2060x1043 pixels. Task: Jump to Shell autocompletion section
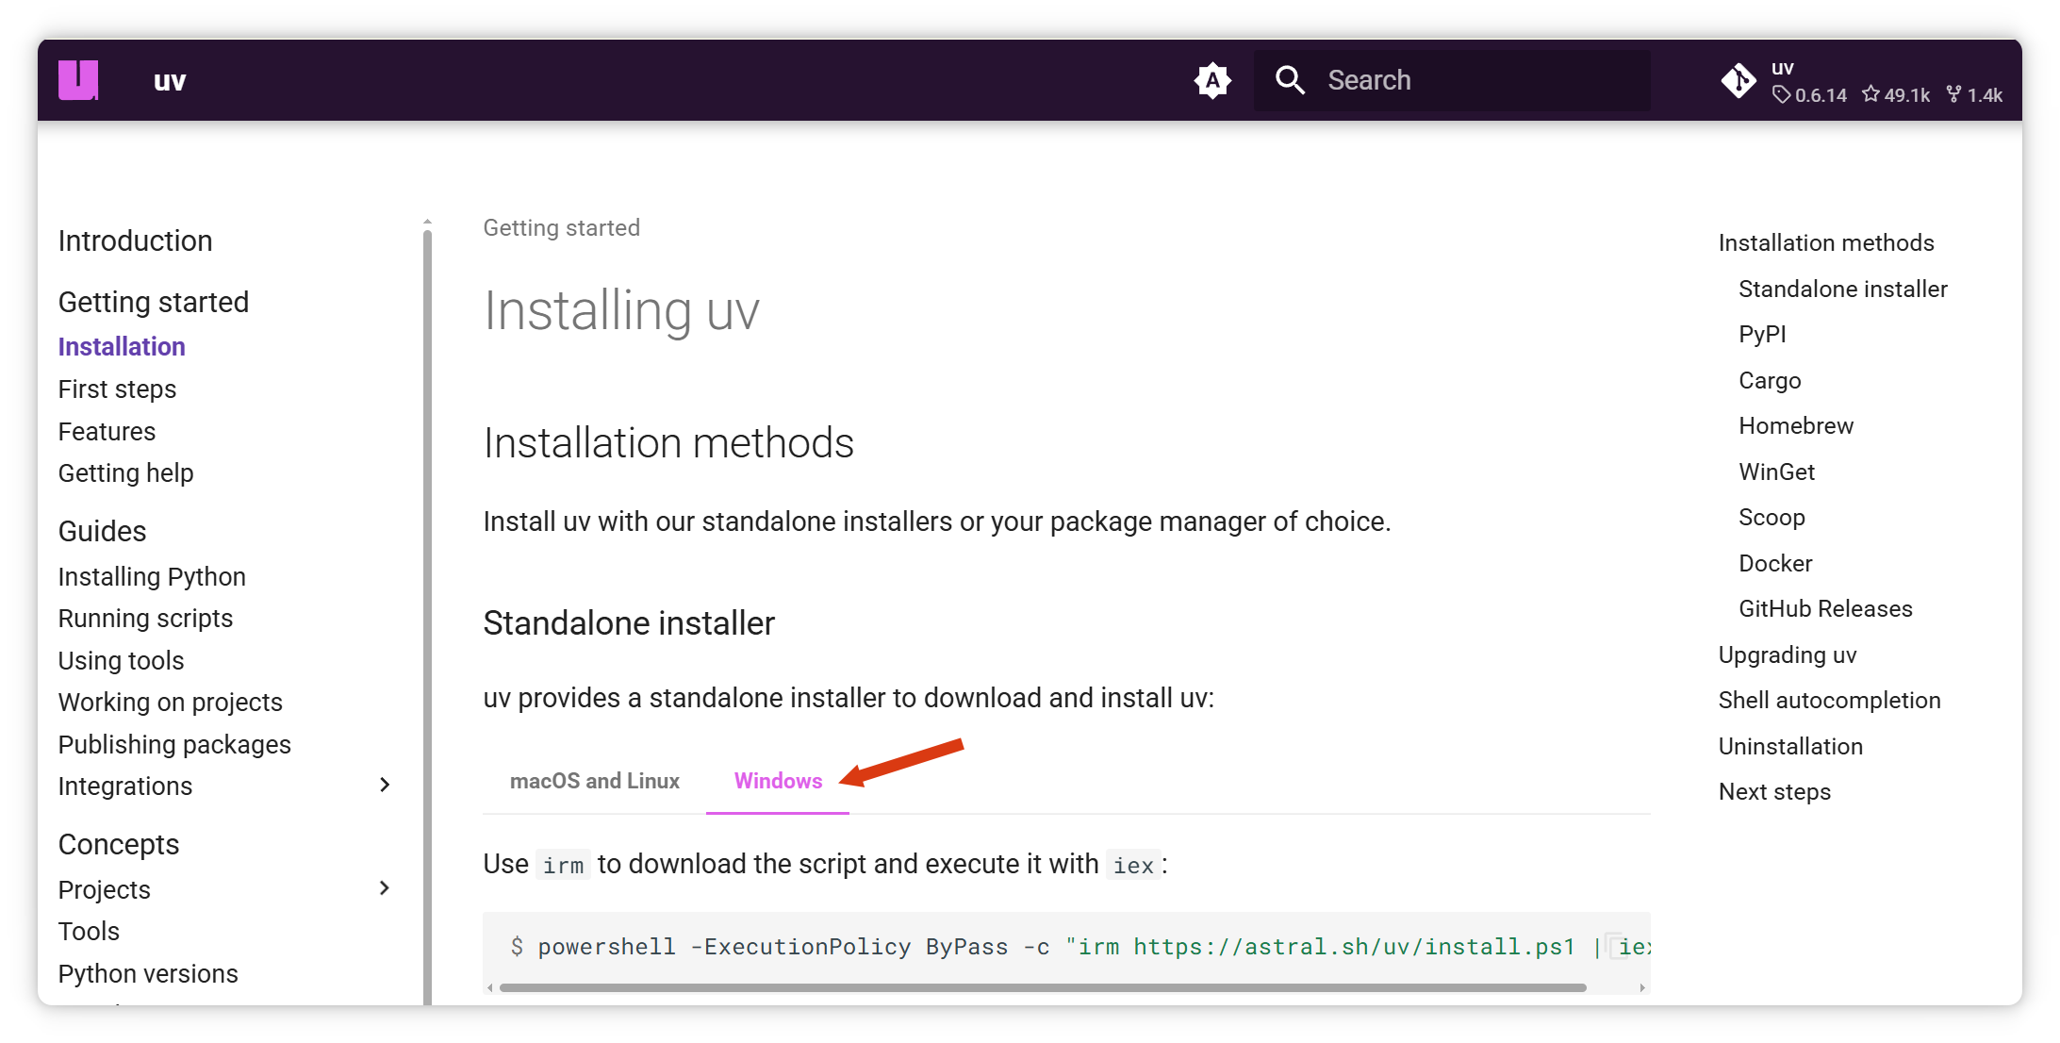click(1828, 701)
